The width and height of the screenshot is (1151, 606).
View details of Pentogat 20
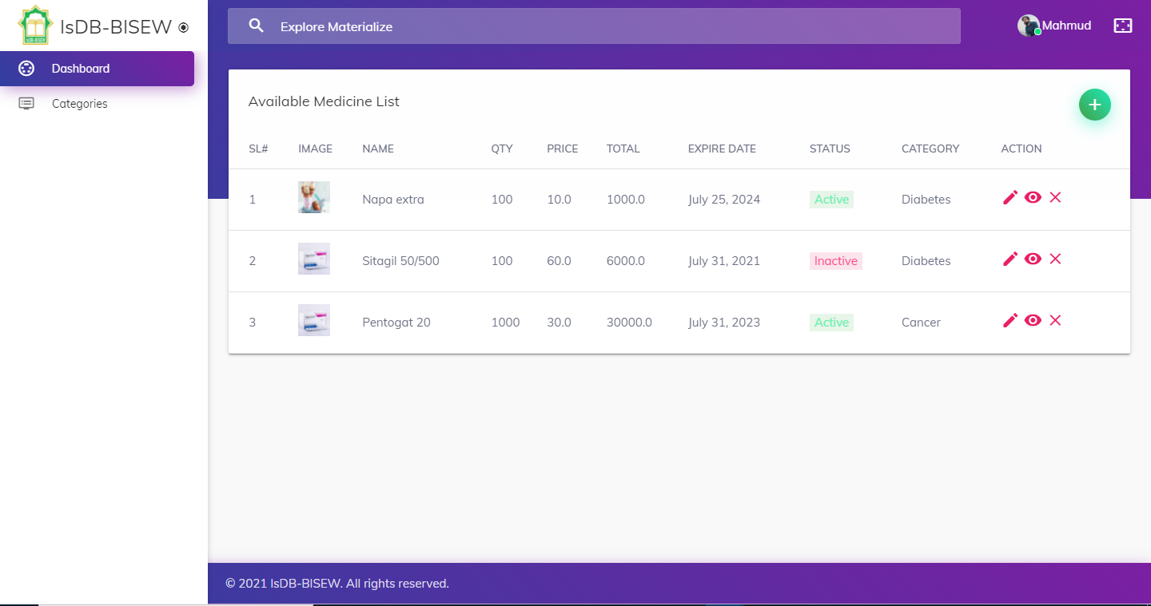(1033, 320)
